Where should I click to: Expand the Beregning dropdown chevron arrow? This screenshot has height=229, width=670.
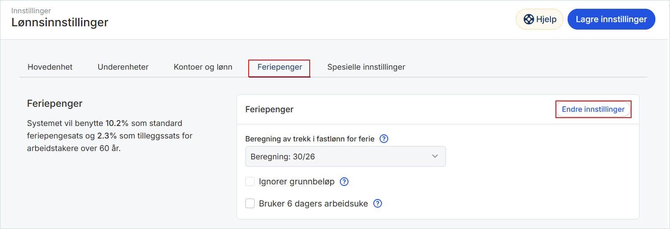coord(435,156)
